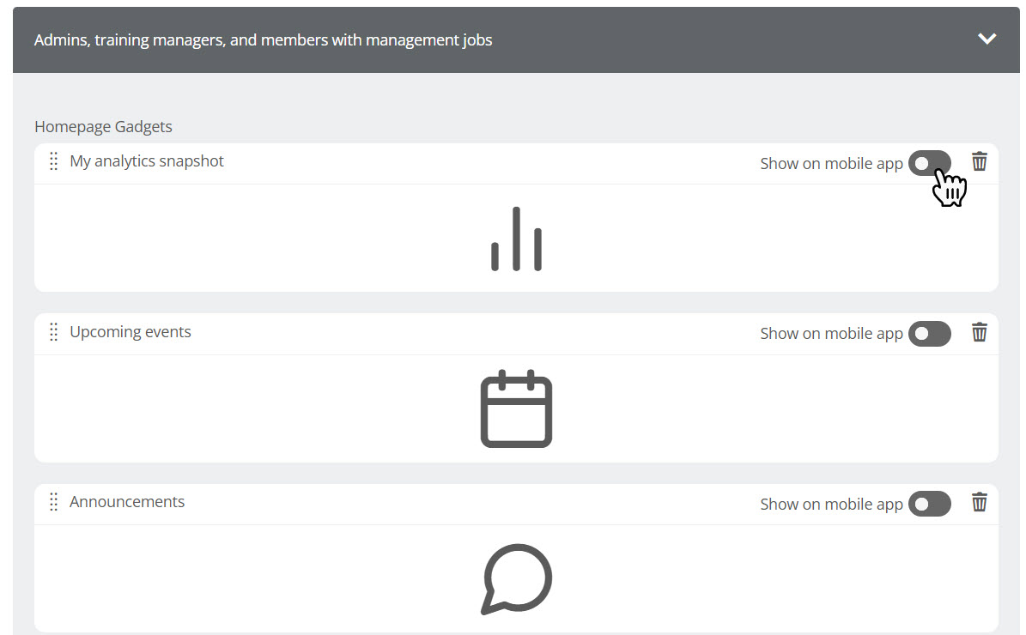Click the speech bubble Announcements icon

[516, 578]
